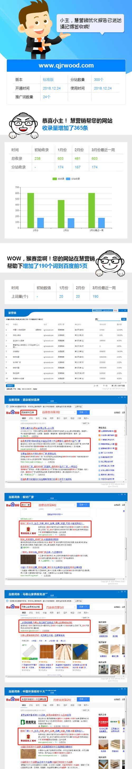Image resolution: width=132 pixels, height=769 pixels.
Task: Click the 香港雷宝 logo in the last search result page
Action: click(x=28, y=722)
